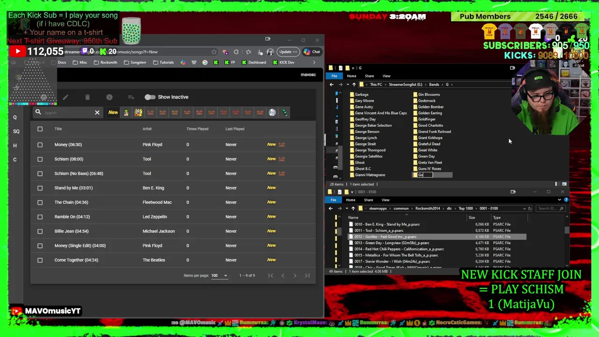Tick checkbox for The Chain (04:36)
This screenshot has height=337, width=599.
click(x=40, y=202)
